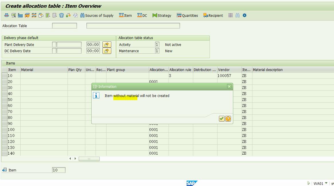Screen dimensions: 334x186
Task: Click Material cell of item 110
Action: [x=44, y=136]
